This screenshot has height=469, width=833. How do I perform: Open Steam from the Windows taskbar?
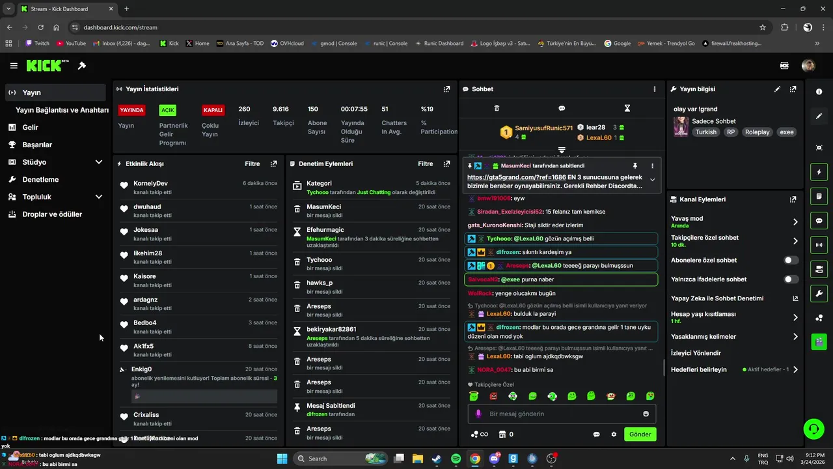tap(437, 459)
